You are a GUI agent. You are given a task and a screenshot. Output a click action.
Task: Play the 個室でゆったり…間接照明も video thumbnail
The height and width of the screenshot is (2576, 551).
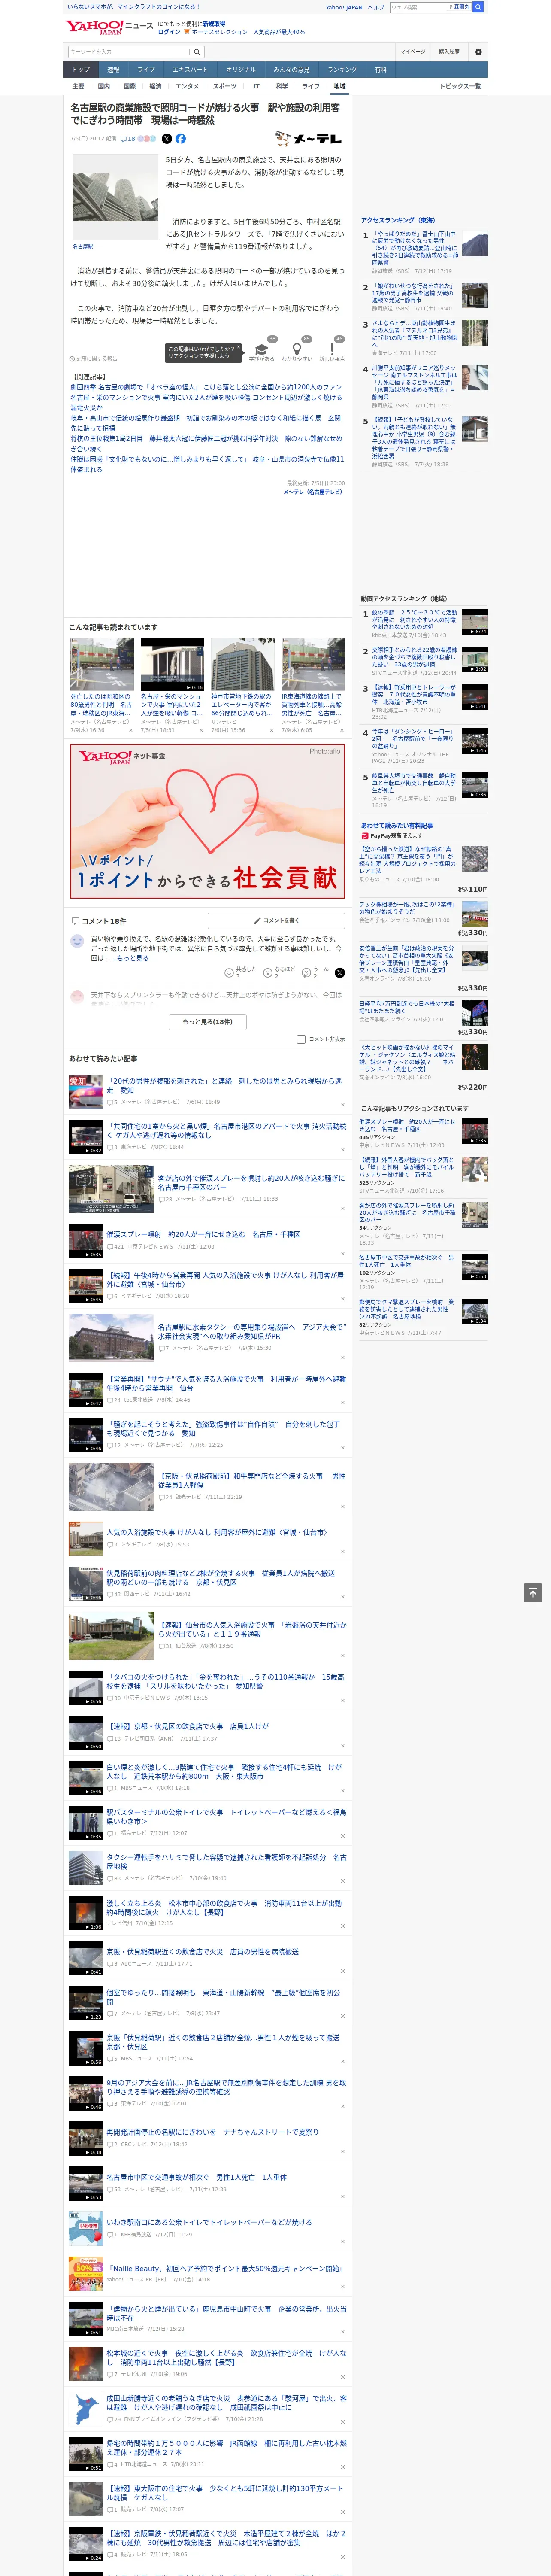[x=86, y=2002]
